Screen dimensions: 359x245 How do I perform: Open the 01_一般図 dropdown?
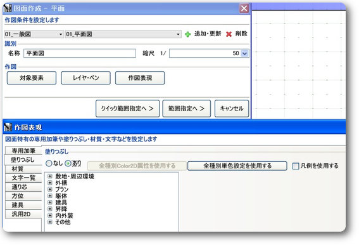[x=34, y=34]
